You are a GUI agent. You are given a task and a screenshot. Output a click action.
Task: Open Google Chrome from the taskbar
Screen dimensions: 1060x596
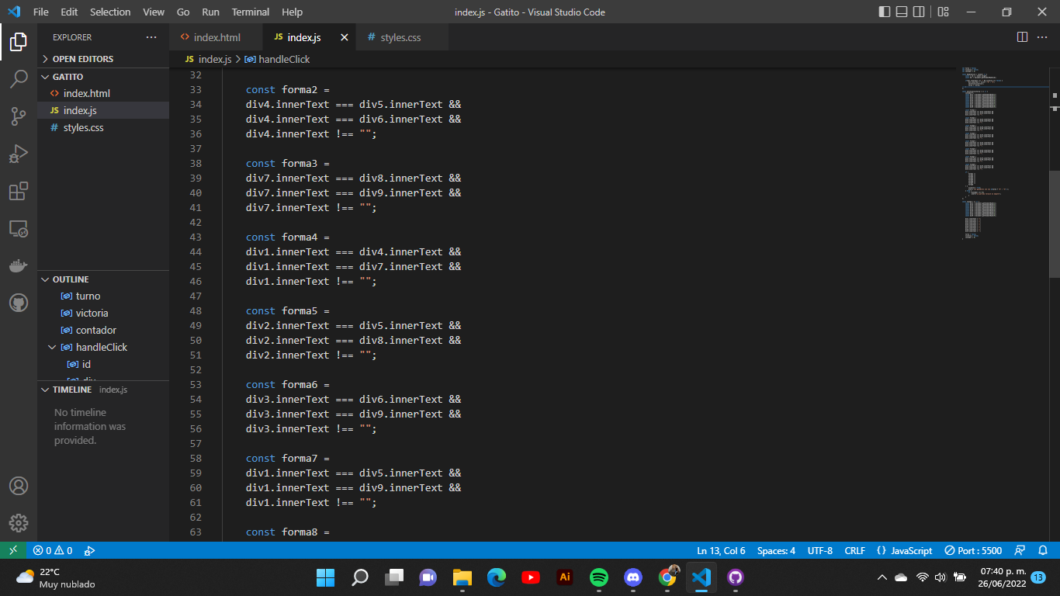pos(667,577)
